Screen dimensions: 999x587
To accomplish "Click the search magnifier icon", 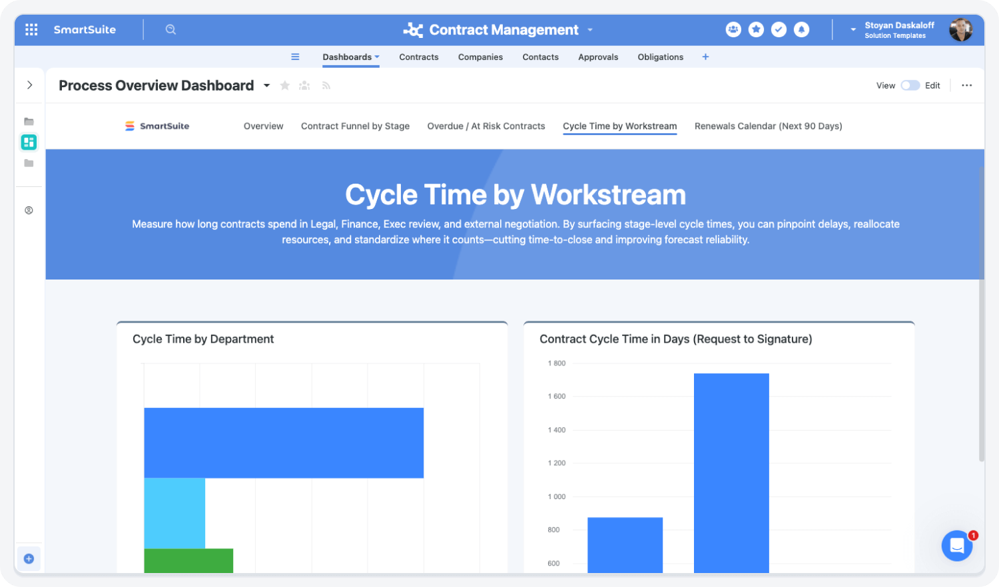I will click(x=170, y=29).
